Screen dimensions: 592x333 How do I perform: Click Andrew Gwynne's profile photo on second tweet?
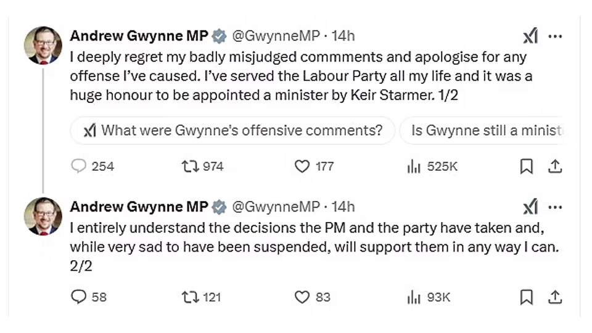(43, 216)
